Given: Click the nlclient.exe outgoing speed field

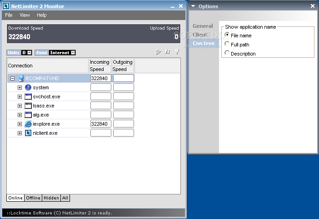Looking at the screenshot, I should pos(124,133).
